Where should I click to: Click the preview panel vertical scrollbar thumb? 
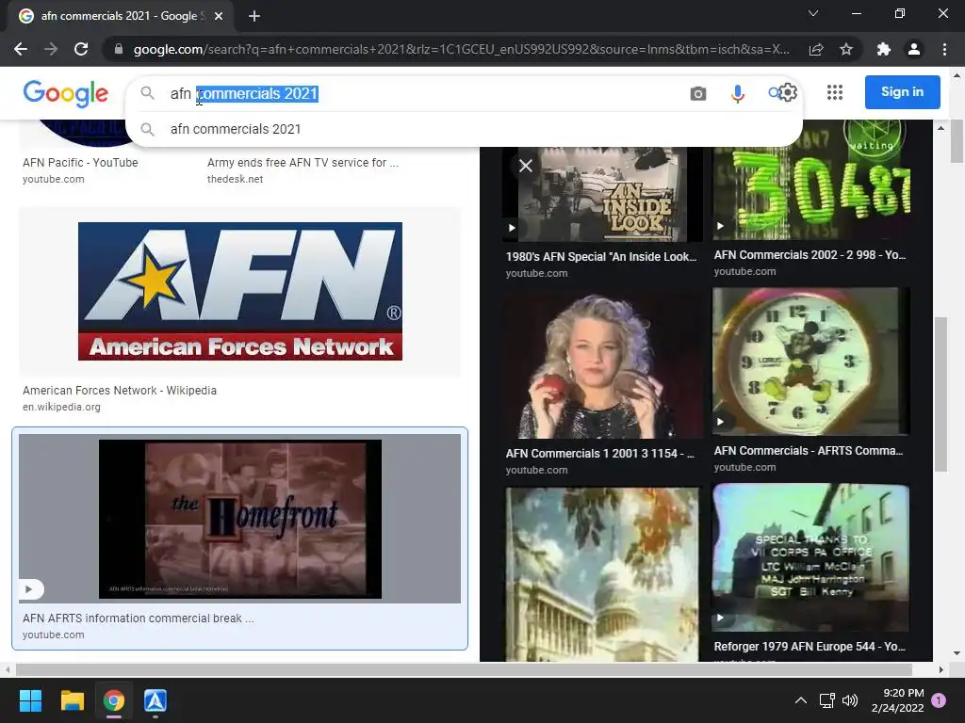pyautogui.click(x=940, y=394)
